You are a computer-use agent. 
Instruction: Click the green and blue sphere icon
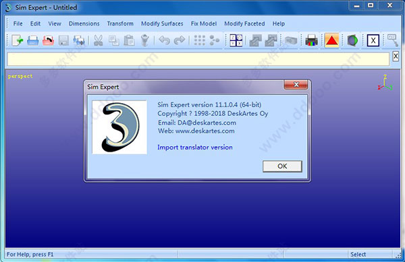tap(352, 40)
